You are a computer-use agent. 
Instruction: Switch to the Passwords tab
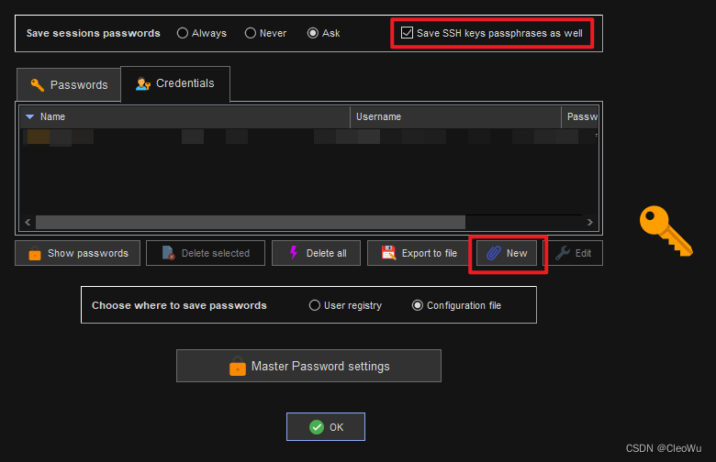(69, 84)
